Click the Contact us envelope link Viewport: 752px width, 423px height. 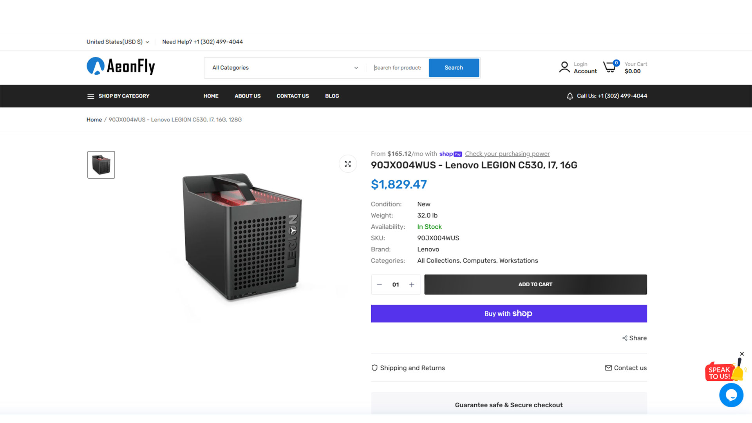coord(626,368)
